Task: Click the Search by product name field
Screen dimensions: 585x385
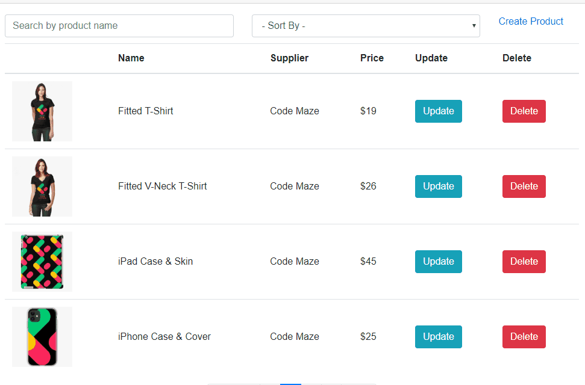Action: (119, 26)
